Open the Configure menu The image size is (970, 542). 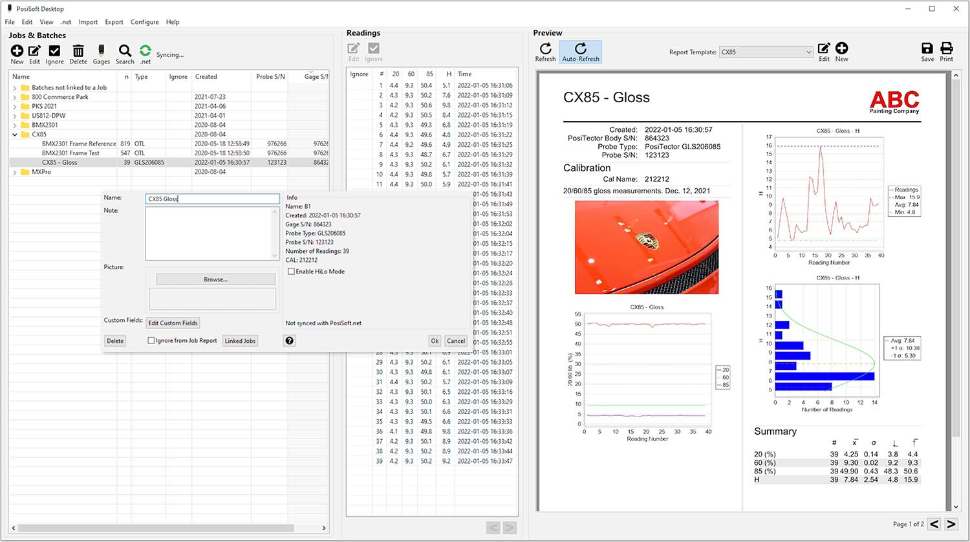point(144,21)
